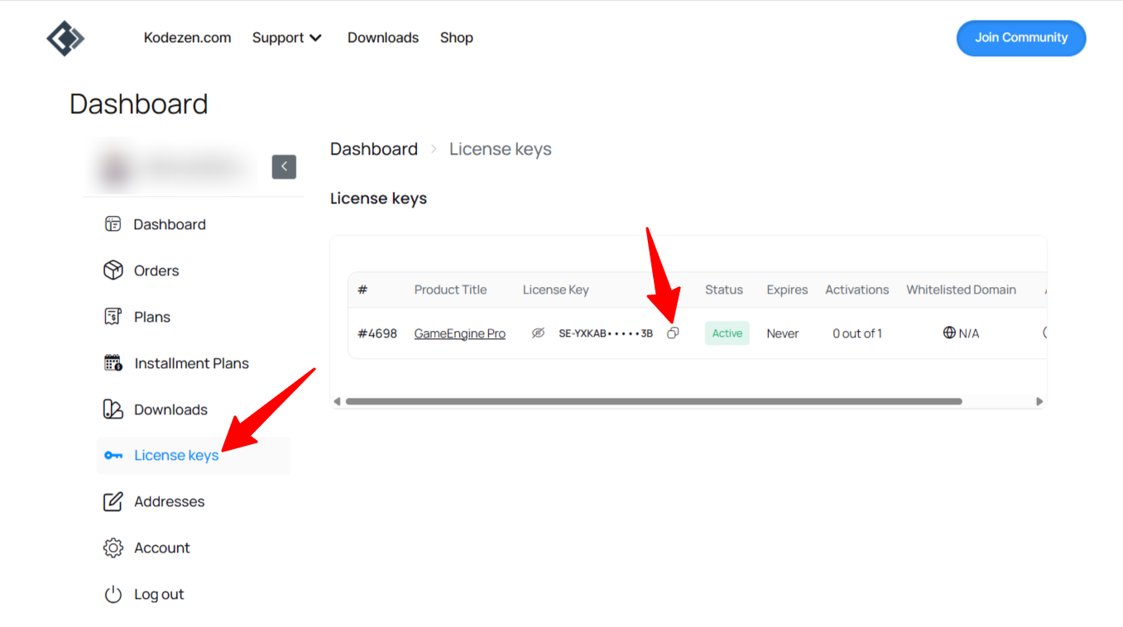Click the Plans icon in sidebar
Image resolution: width=1123 pixels, height=627 pixels.
tap(113, 317)
